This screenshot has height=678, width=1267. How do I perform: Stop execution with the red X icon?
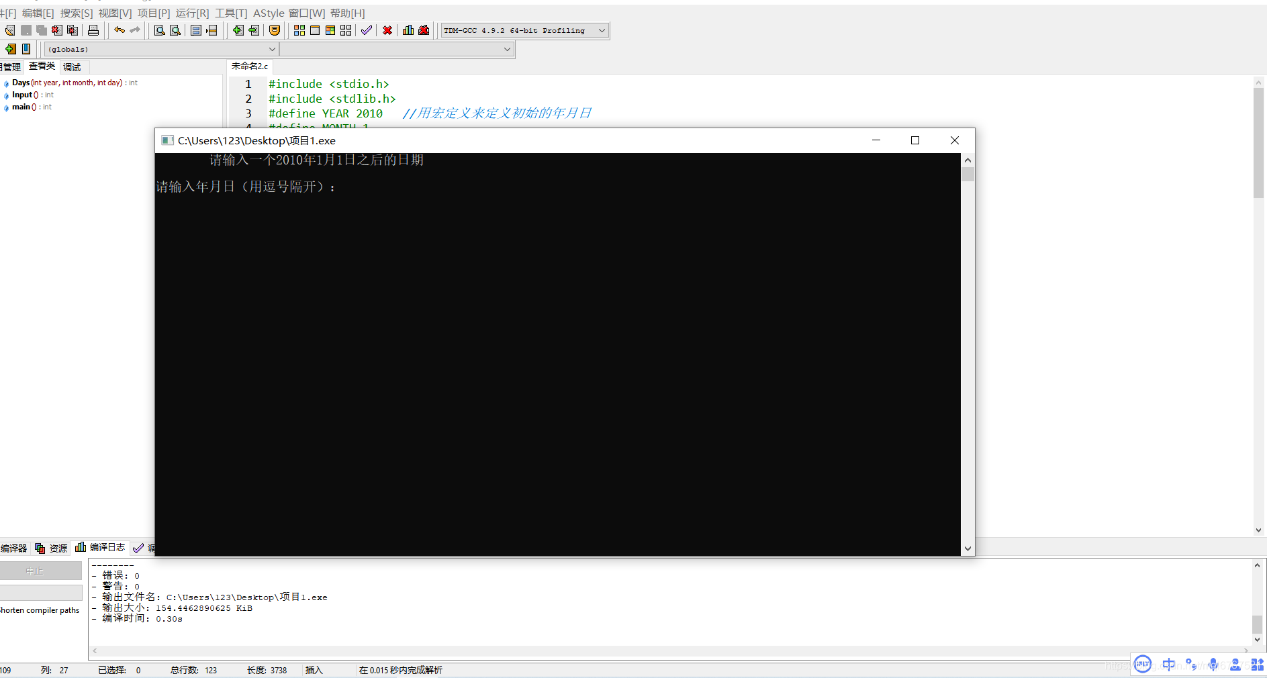[387, 30]
